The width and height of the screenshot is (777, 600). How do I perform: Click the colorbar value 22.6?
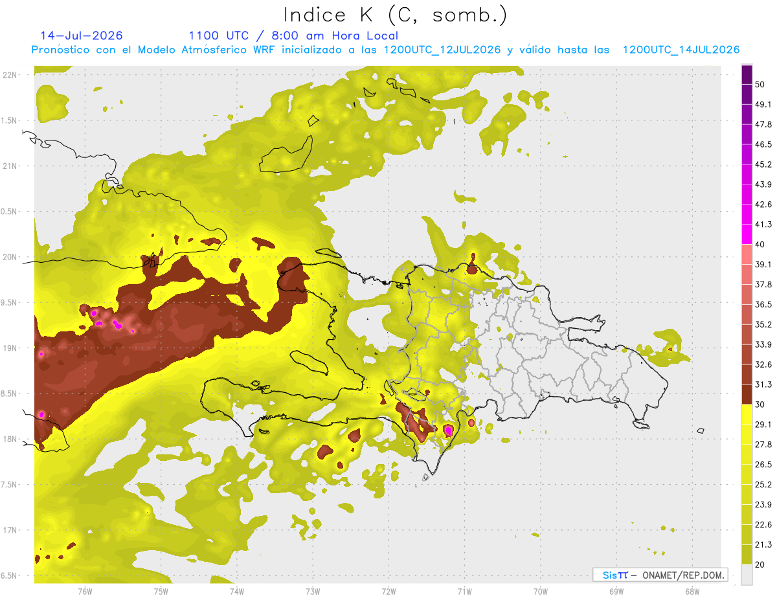click(x=763, y=524)
